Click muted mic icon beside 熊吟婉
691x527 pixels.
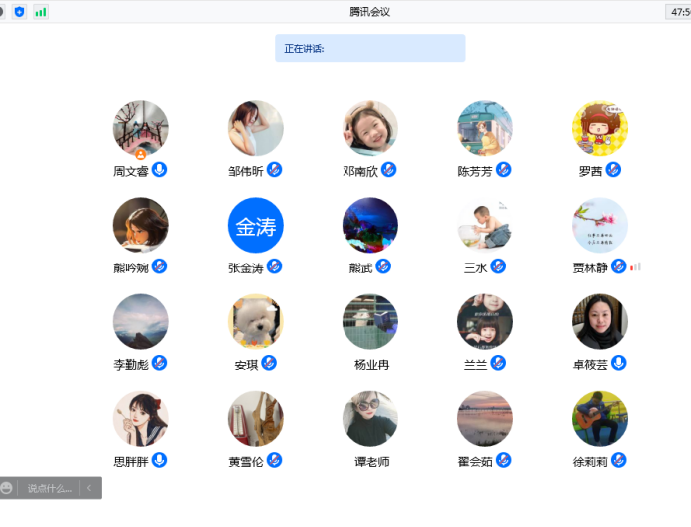tap(159, 266)
